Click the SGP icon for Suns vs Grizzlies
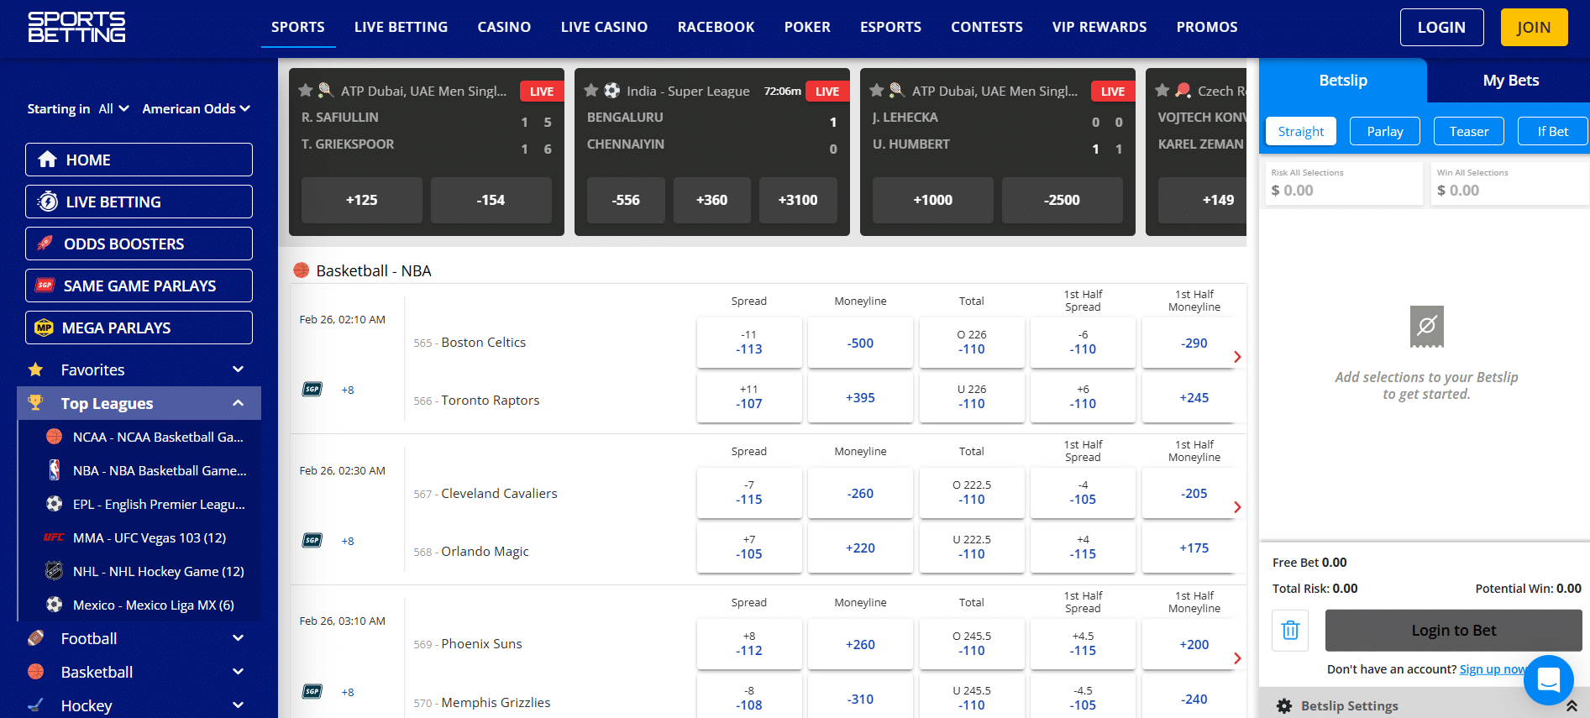Screen dimensions: 1590x718 pyautogui.click(x=312, y=691)
